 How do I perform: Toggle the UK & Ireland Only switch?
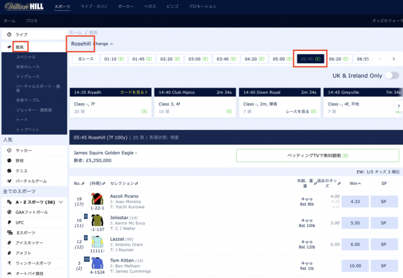pos(392,76)
